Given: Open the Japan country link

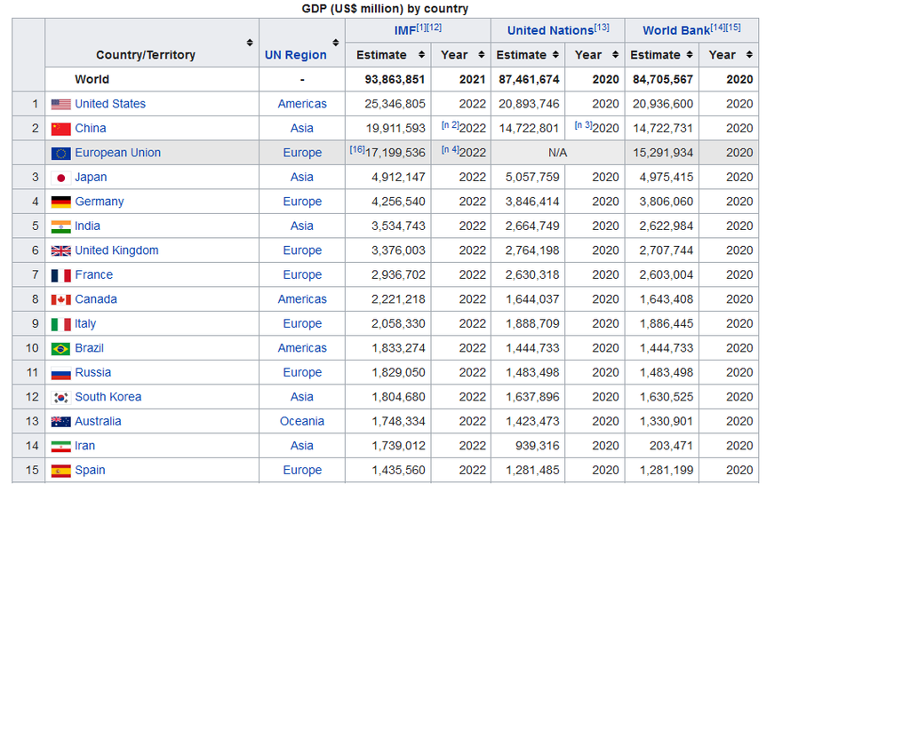Looking at the screenshot, I should pyautogui.click(x=91, y=177).
